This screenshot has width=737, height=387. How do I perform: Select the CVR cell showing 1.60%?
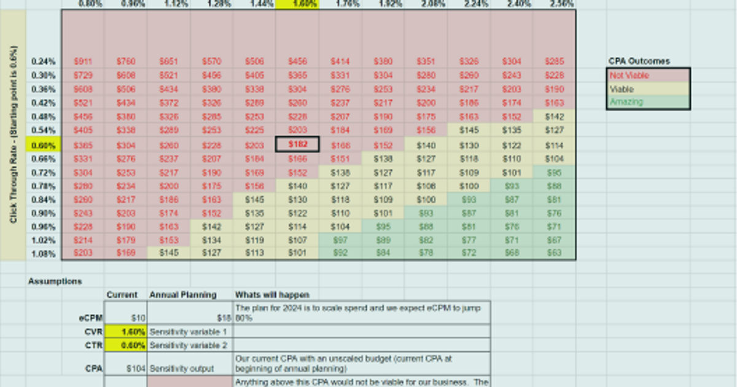126,331
